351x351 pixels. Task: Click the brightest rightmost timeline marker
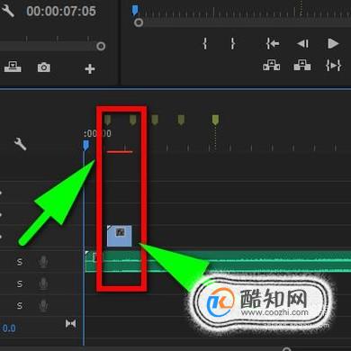click(x=215, y=120)
